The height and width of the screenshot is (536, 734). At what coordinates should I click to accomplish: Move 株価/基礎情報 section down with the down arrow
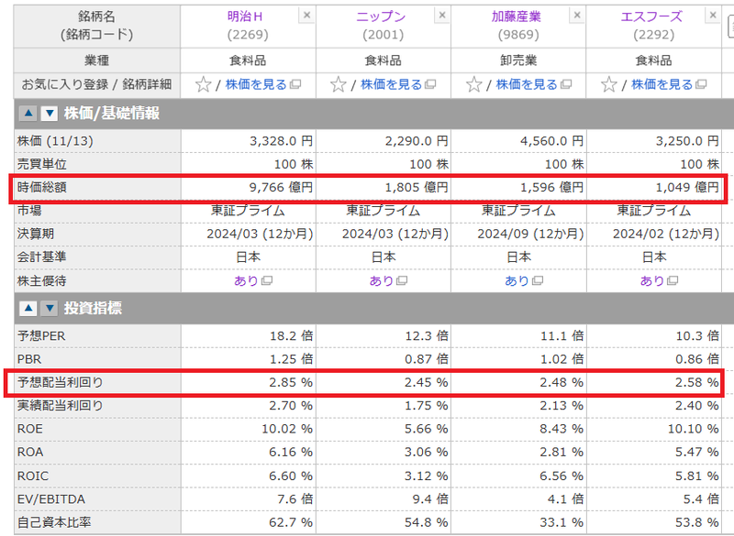[50, 113]
